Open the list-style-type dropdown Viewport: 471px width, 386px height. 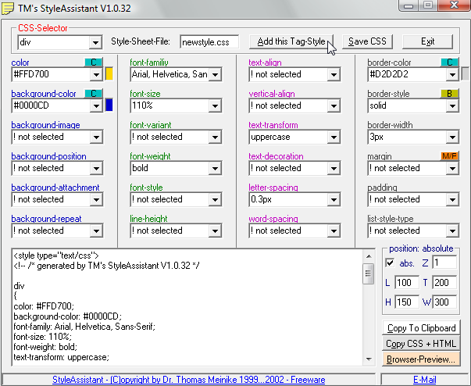[452, 231]
